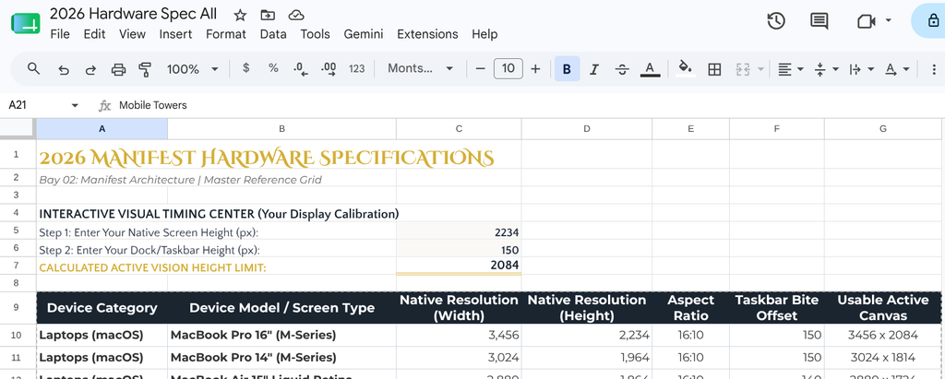Open the View menu
The height and width of the screenshot is (379, 945).
132,34
